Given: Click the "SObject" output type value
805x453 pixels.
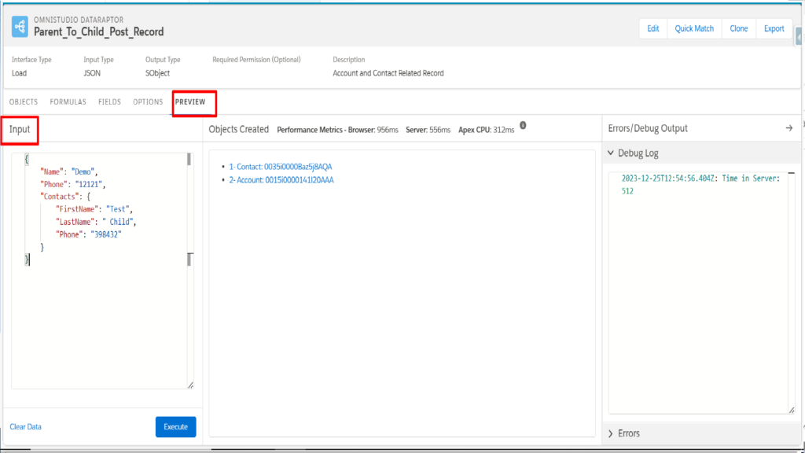Looking at the screenshot, I should (157, 73).
